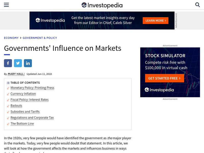Jump to Subsidies and Tariffs section
Image resolution: width=204 pixels, height=153 pixels.
25,112
